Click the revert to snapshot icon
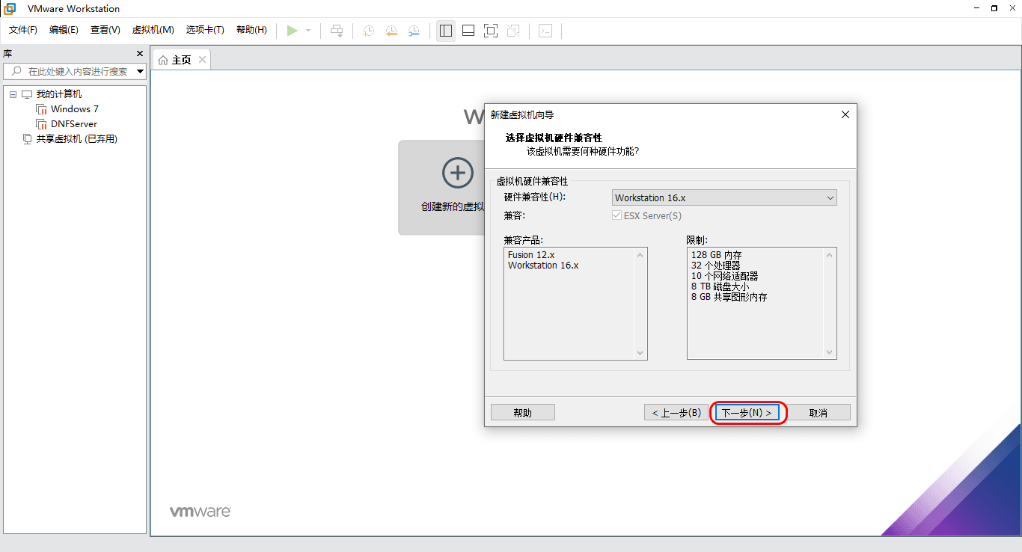1022x552 pixels. pyautogui.click(x=391, y=31)
